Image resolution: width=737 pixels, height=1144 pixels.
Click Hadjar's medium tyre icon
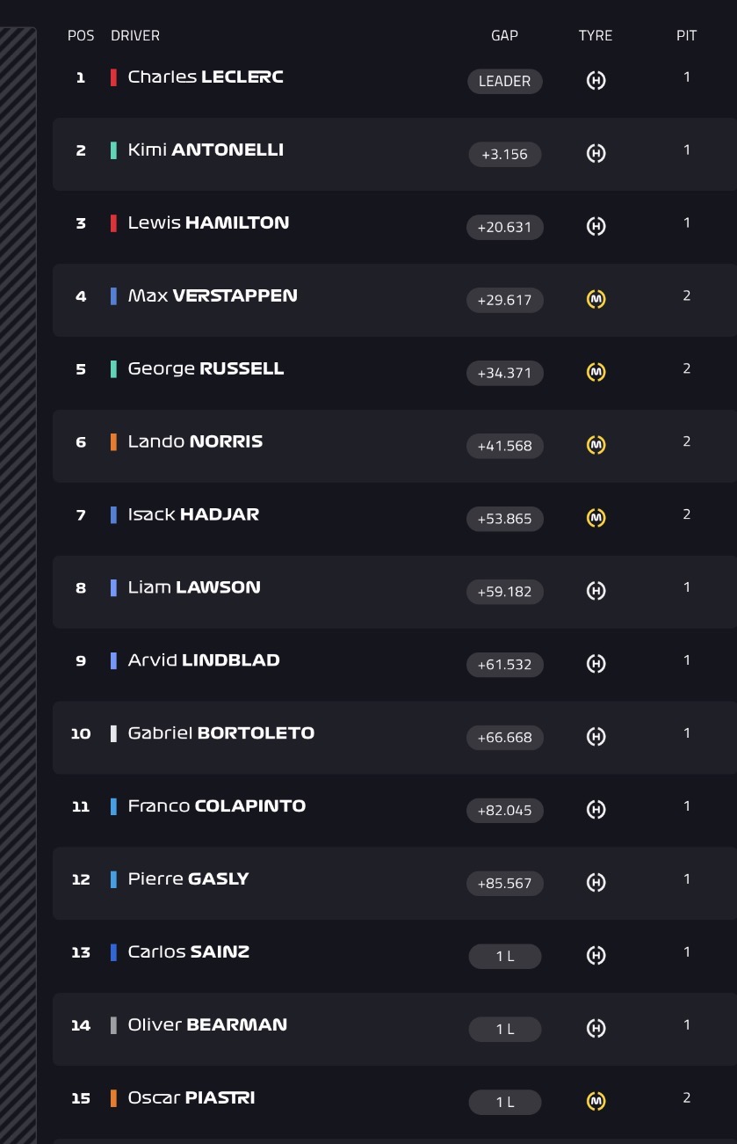[596, 519]
